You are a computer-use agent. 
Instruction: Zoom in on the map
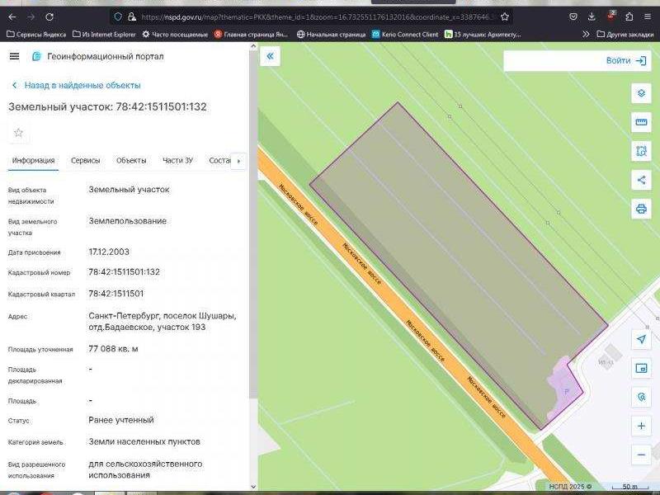point(641,426)
